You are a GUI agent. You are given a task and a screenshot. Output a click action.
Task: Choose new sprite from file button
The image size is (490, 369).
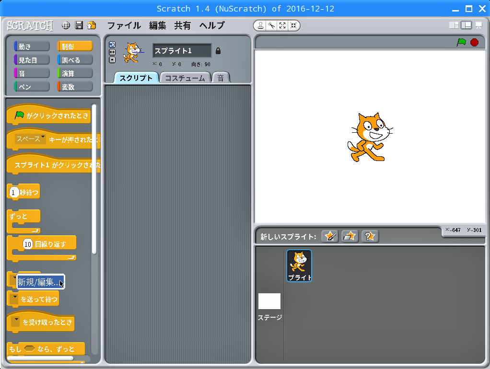(350, 236)
